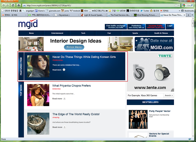Open the Android bookmark

pyautogui.click(x=75, y=11)
